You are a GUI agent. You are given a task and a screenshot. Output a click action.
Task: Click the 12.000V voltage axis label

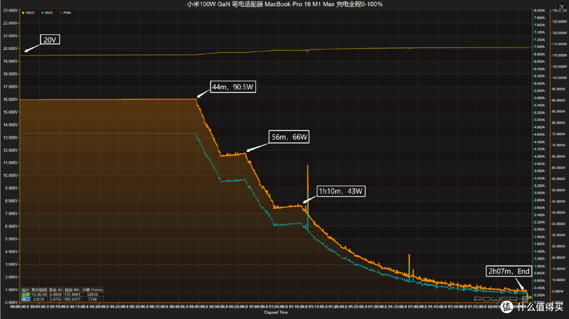coord(10,150)
